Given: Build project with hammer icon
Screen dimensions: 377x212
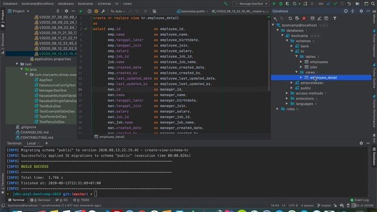Looking at the screenshot, I should point(226,4).
